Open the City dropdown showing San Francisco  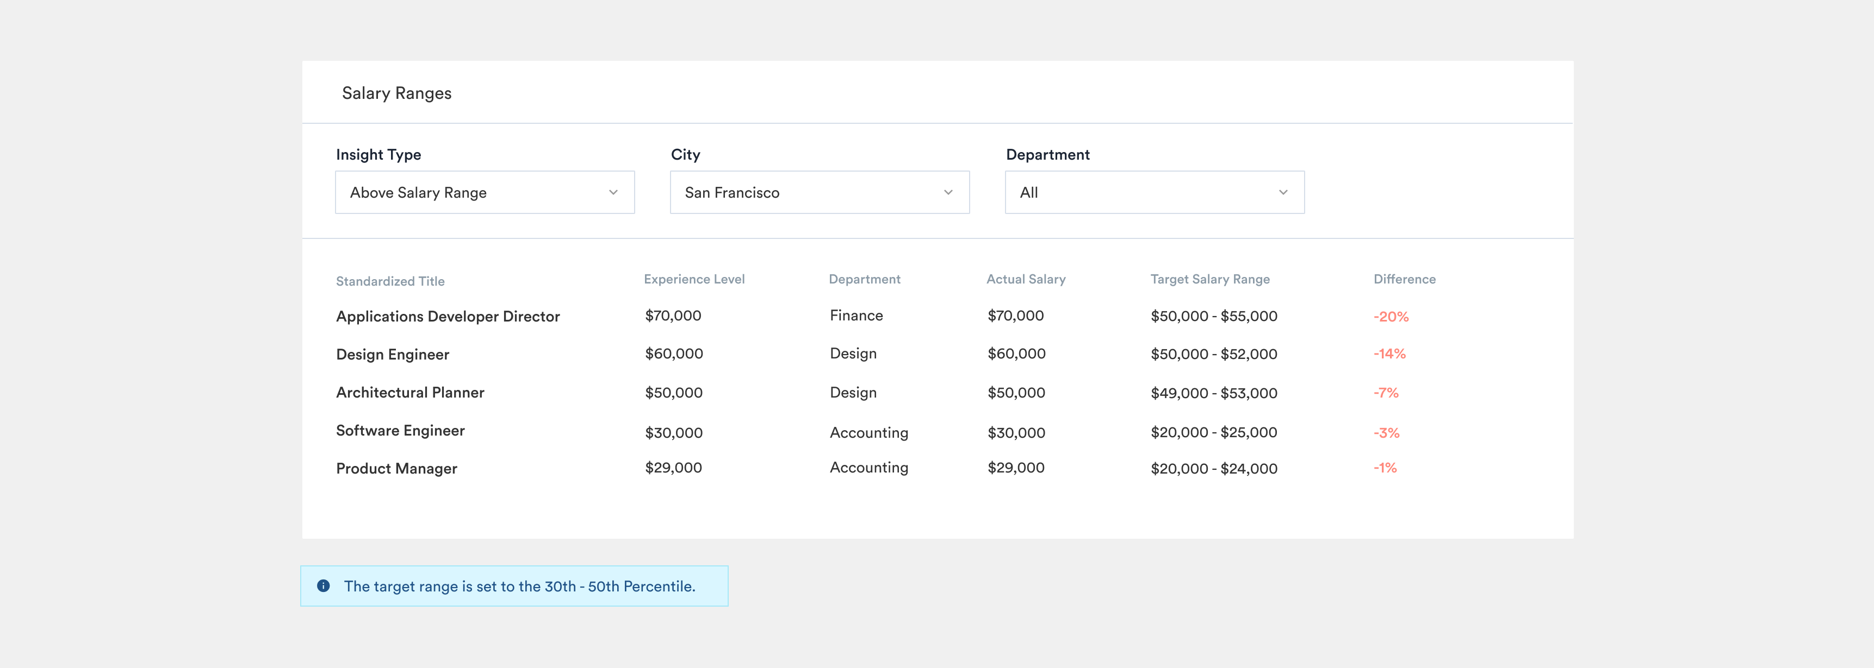pyautogui.click(x=819, y=193)
